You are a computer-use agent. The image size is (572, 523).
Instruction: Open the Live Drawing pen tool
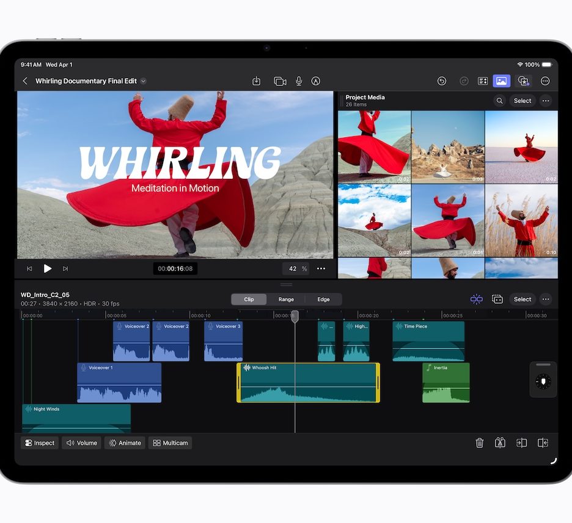(x=316, y=81)
